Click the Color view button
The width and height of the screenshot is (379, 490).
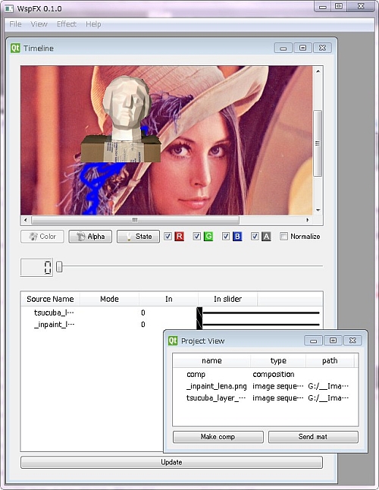(x=42, y=237)
